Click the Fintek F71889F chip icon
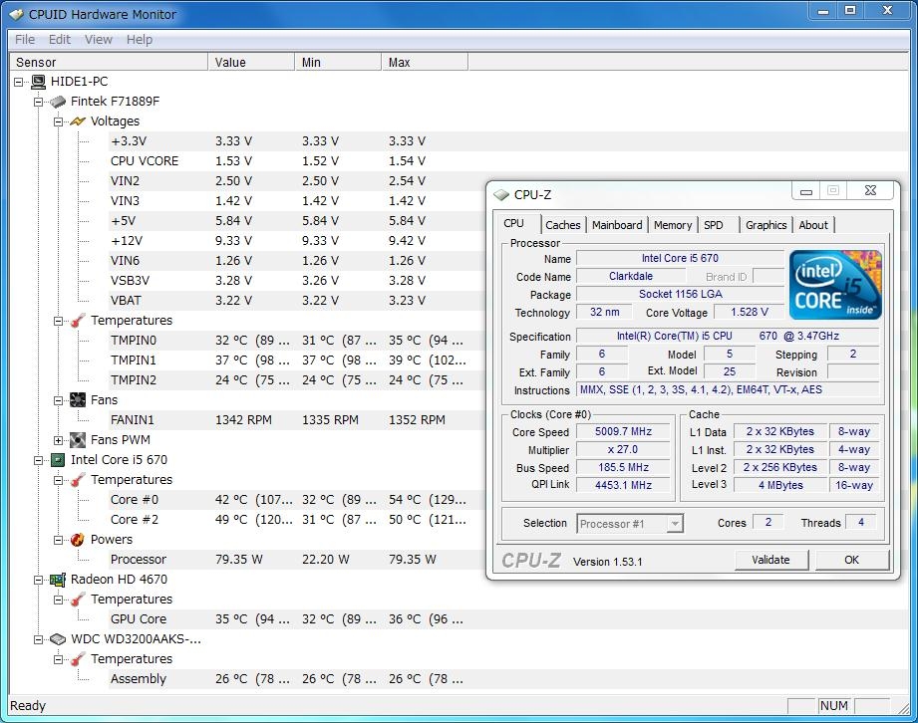 (59, 102)
